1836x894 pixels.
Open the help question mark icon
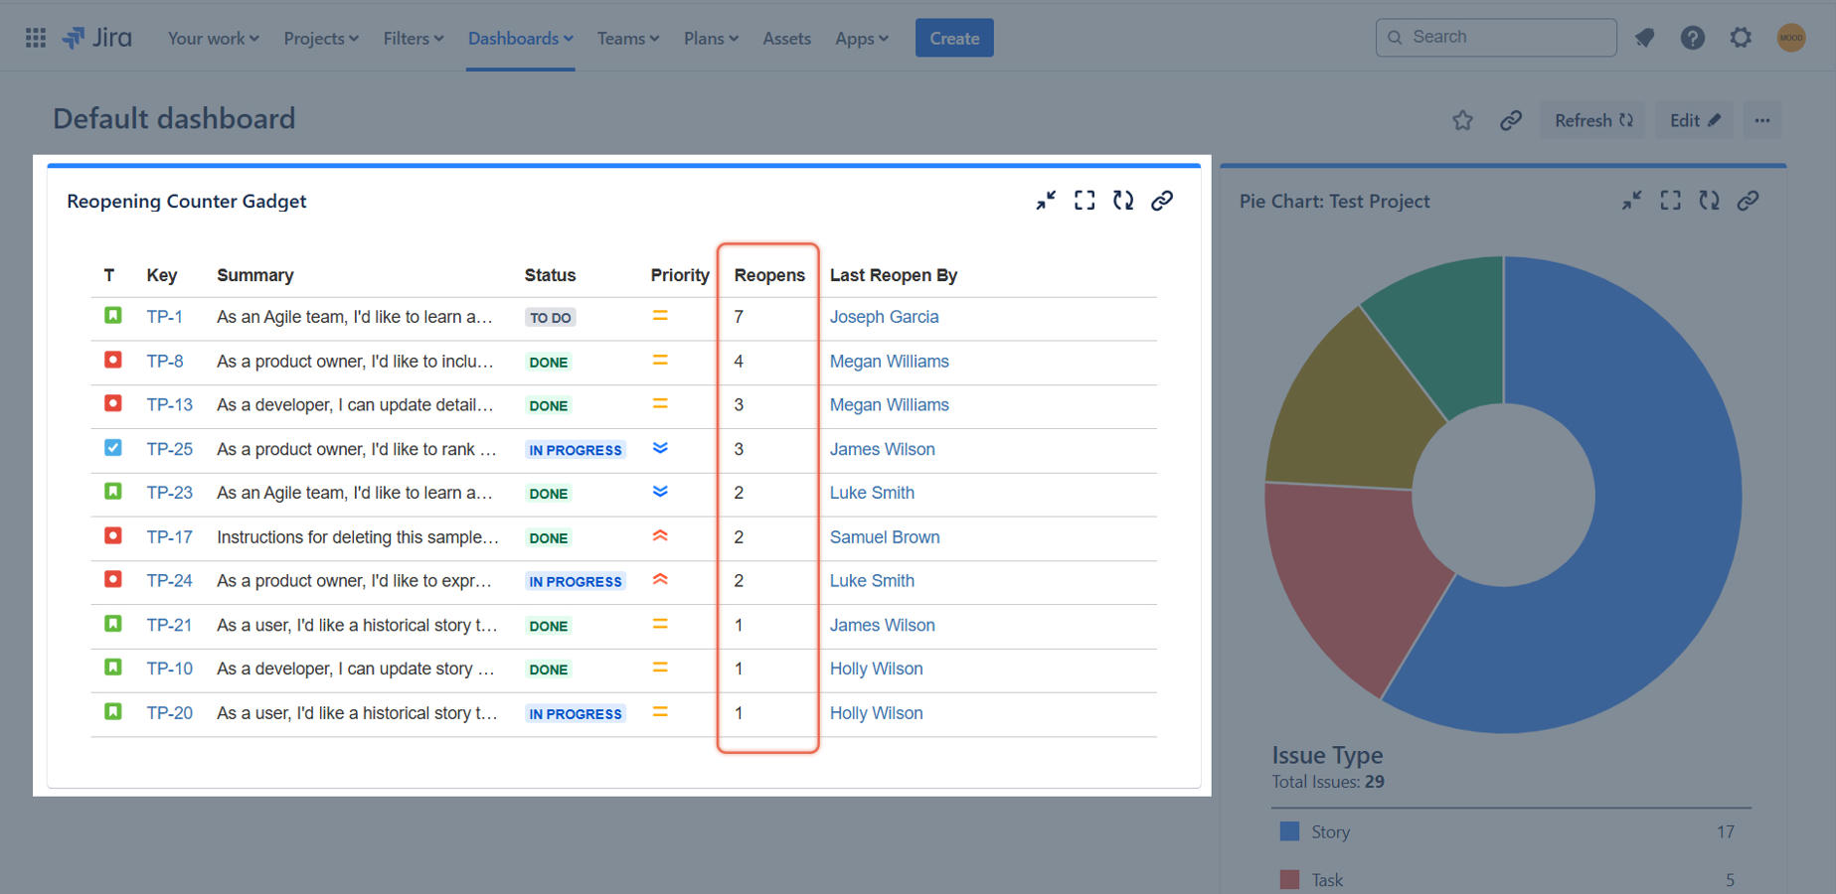click(1693, 38)
